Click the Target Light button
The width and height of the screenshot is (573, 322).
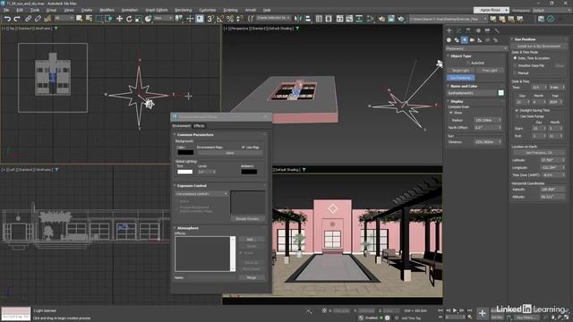point(460,70)
